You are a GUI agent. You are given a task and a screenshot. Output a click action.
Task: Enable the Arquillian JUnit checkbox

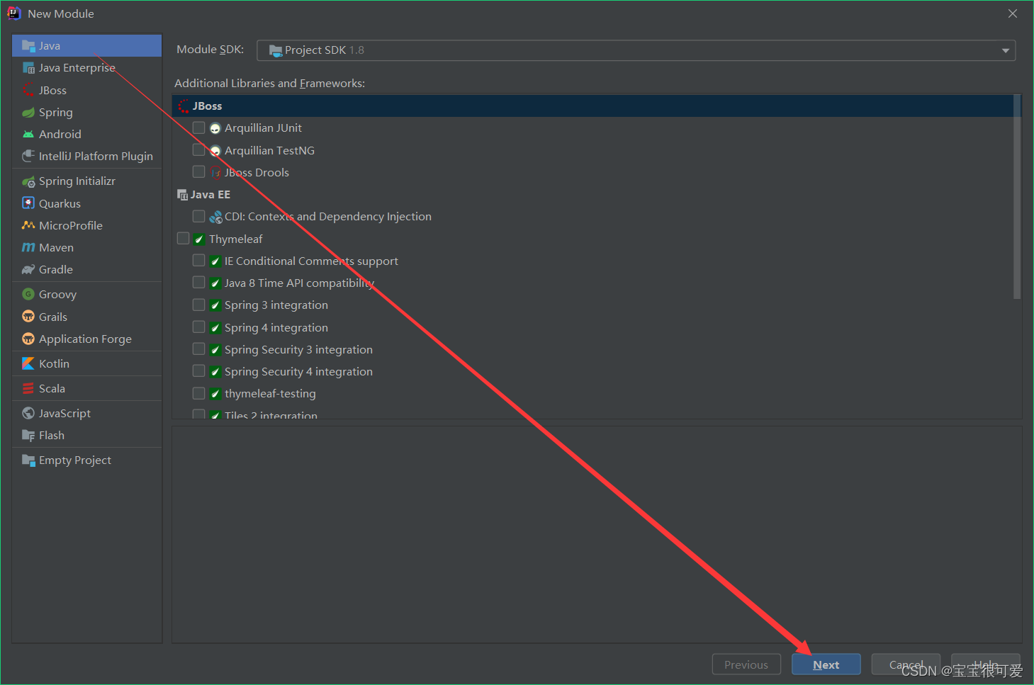coord(199,128)
